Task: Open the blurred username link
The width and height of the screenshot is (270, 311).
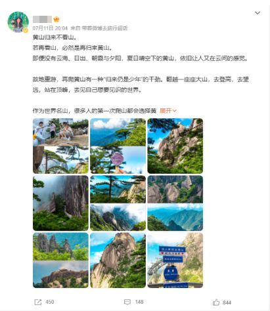Action: tap(42, 20)
